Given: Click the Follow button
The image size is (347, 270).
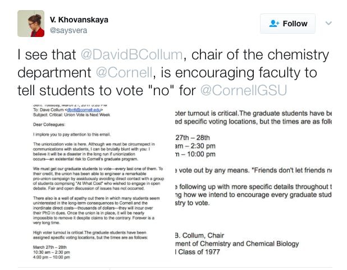Looking at the screenshot, I should pos(287,24).
